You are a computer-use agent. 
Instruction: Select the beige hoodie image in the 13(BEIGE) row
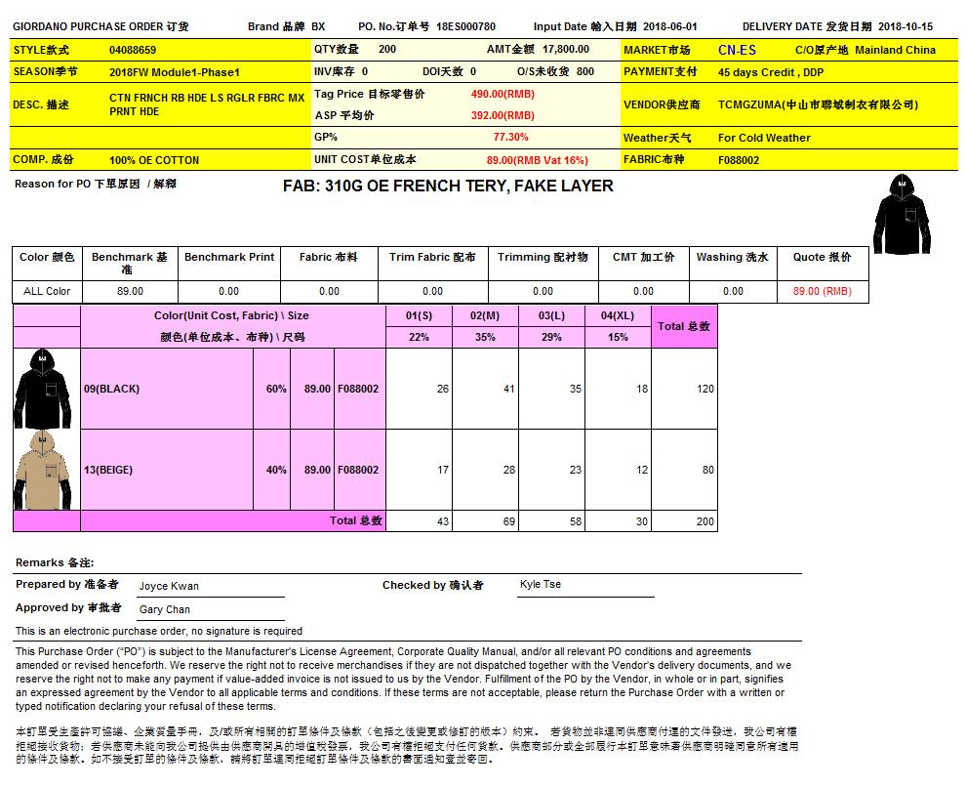point(43,470)
